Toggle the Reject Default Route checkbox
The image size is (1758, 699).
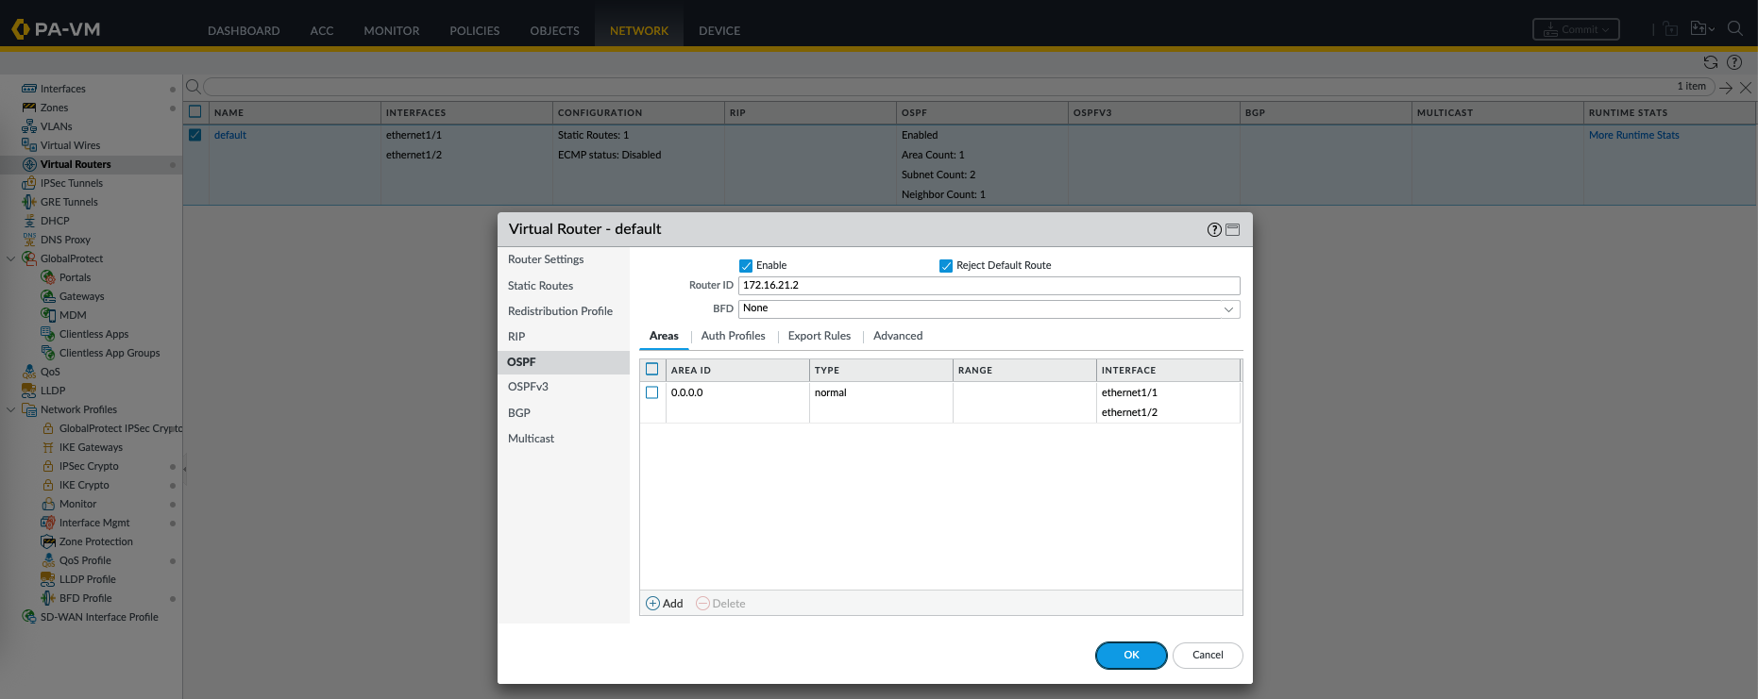coord(946,266)
